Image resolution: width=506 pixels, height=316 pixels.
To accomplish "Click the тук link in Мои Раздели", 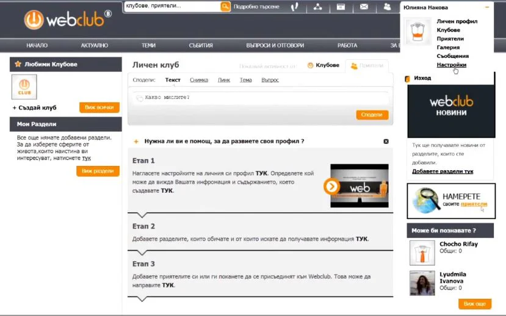I will [86, 159].
